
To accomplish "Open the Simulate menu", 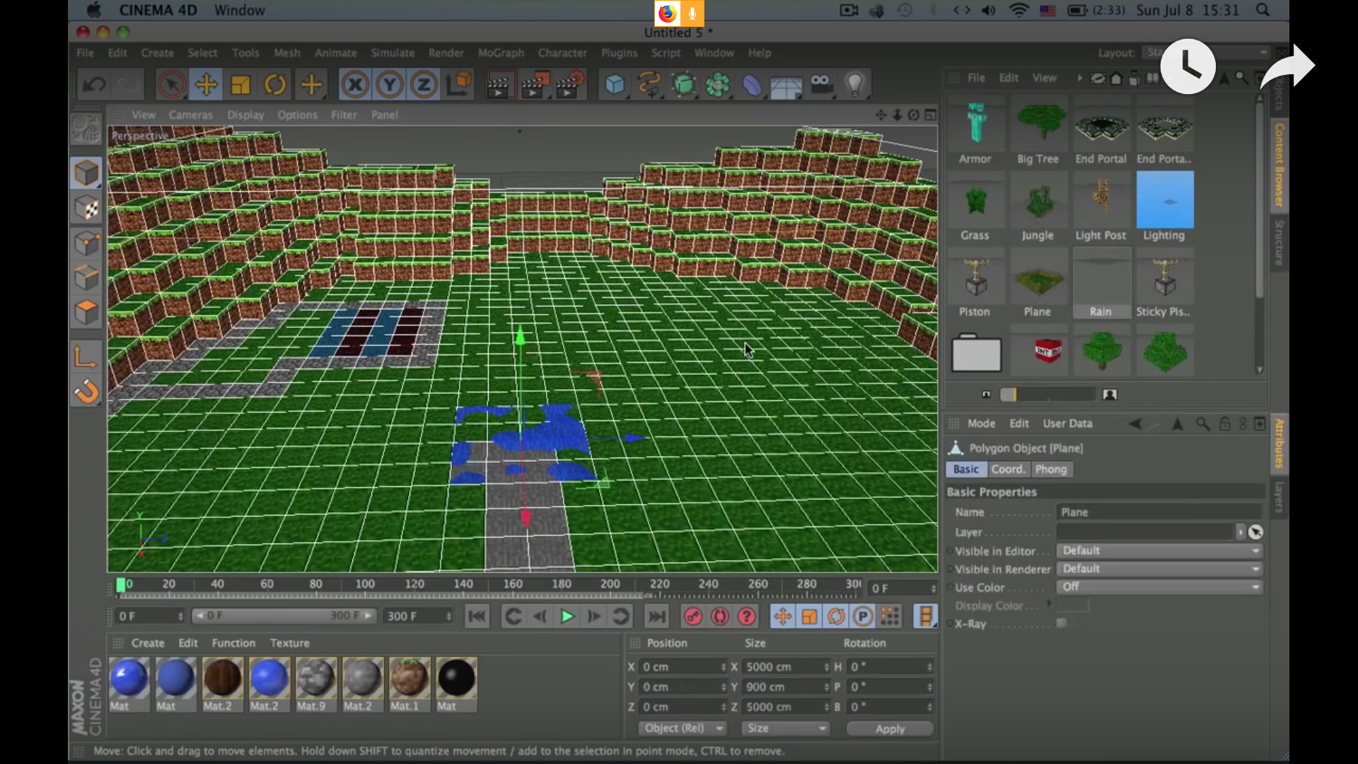I will tap(393, 53).
